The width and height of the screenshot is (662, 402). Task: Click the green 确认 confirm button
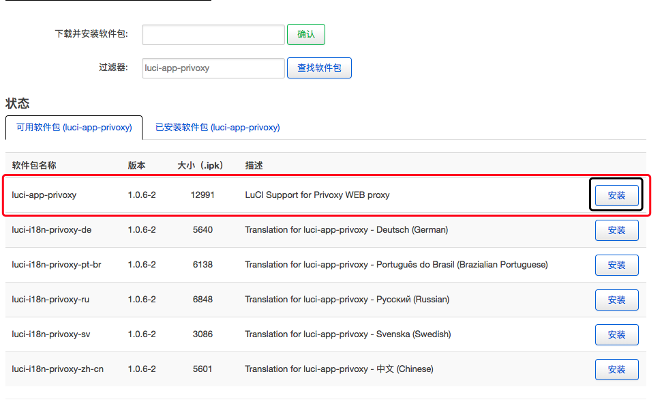click(x=305, y=34)
